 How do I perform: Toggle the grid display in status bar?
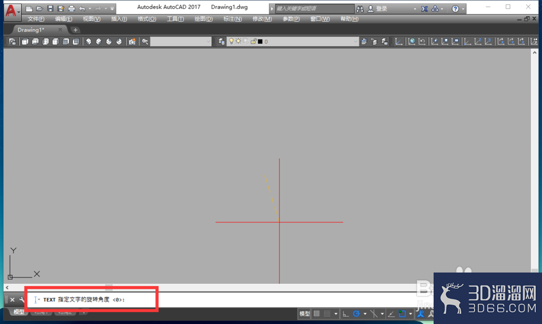tap(317, 314)
